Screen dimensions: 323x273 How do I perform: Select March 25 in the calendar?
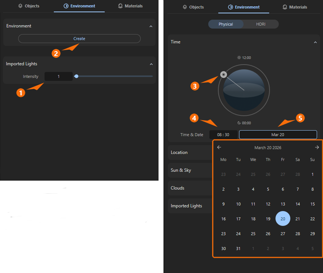(253, 233)
